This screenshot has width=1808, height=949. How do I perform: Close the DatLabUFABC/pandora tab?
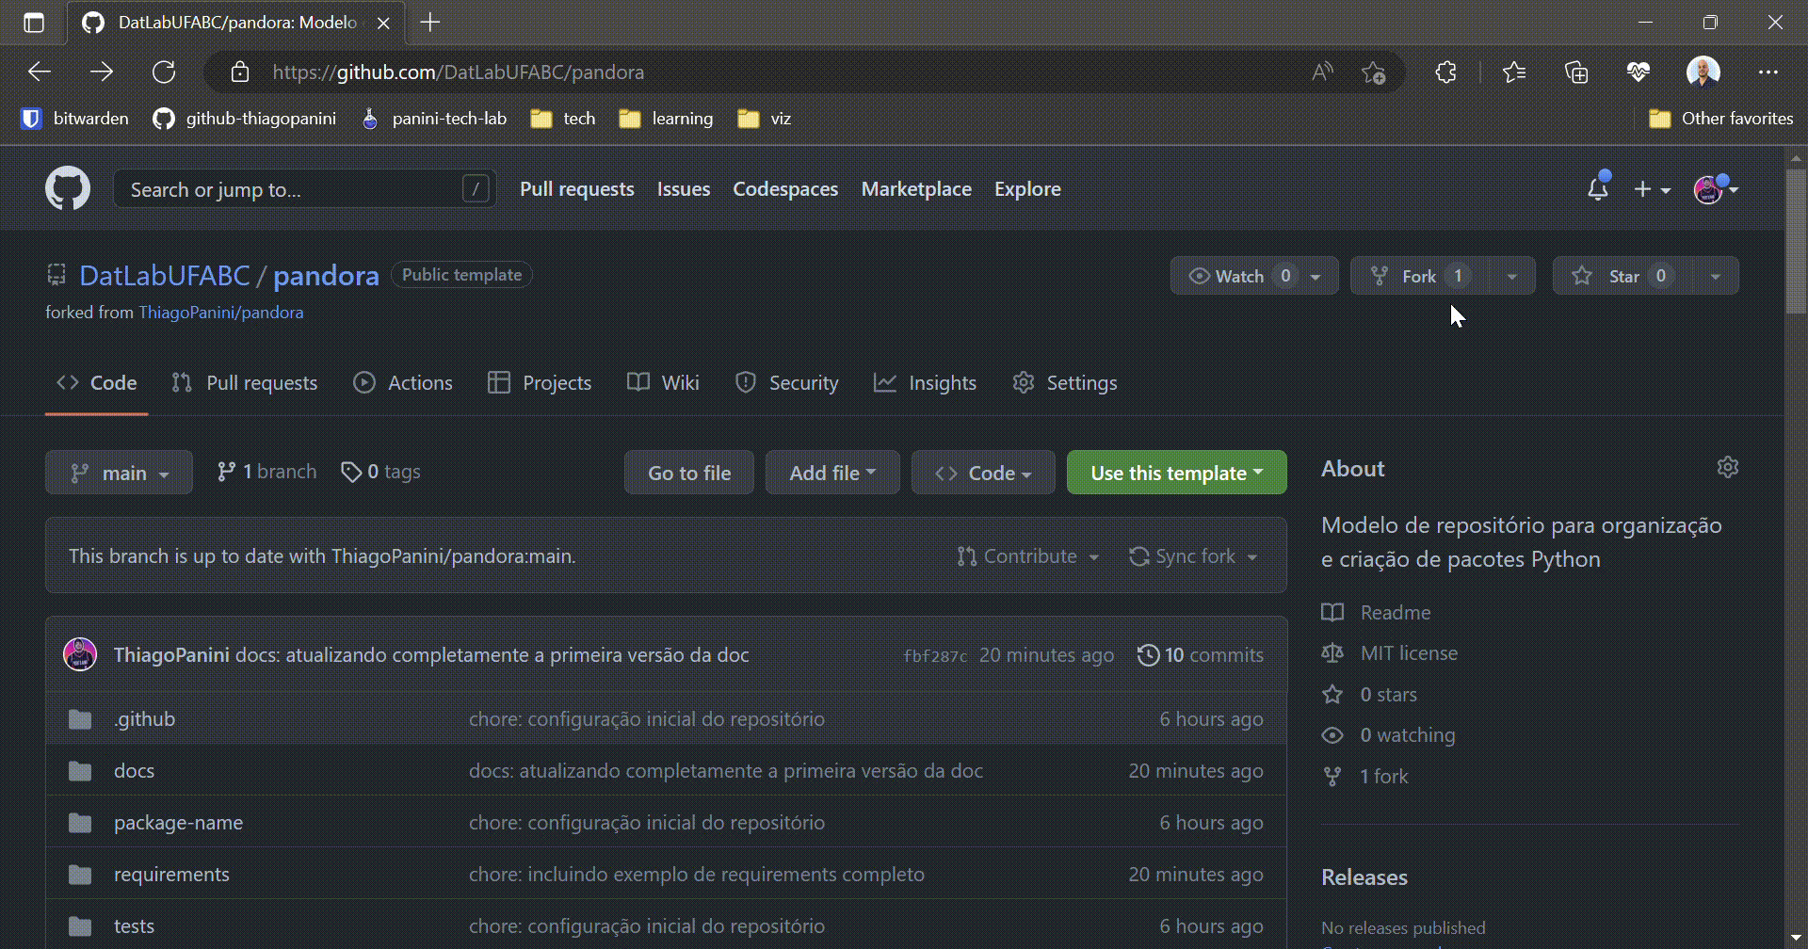tap(383, 23)
